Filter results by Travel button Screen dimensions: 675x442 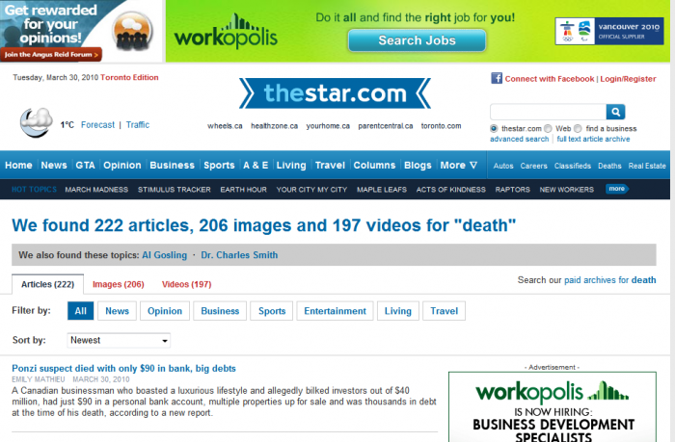coord(445,311)
